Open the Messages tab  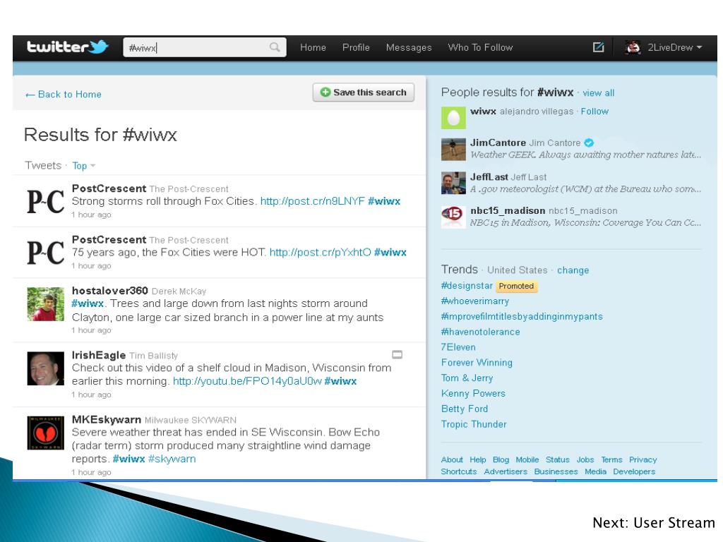pos(409,47)
